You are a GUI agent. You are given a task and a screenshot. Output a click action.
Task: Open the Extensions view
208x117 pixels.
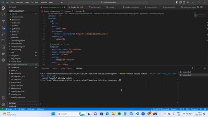point(3,40)
